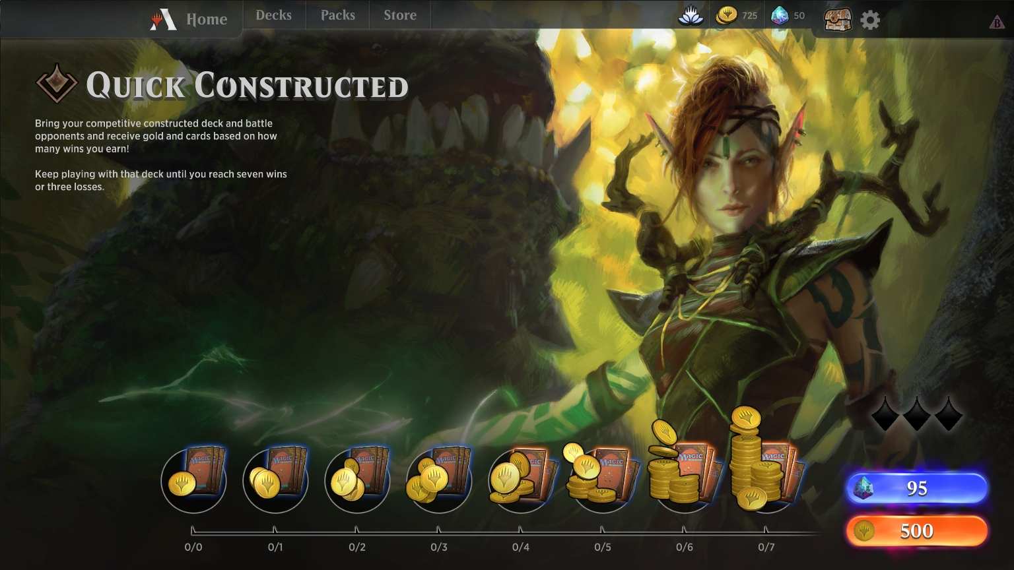Click the three black loss diamonds indicator
Screen dimensions: 1014x570
(916, 414)
